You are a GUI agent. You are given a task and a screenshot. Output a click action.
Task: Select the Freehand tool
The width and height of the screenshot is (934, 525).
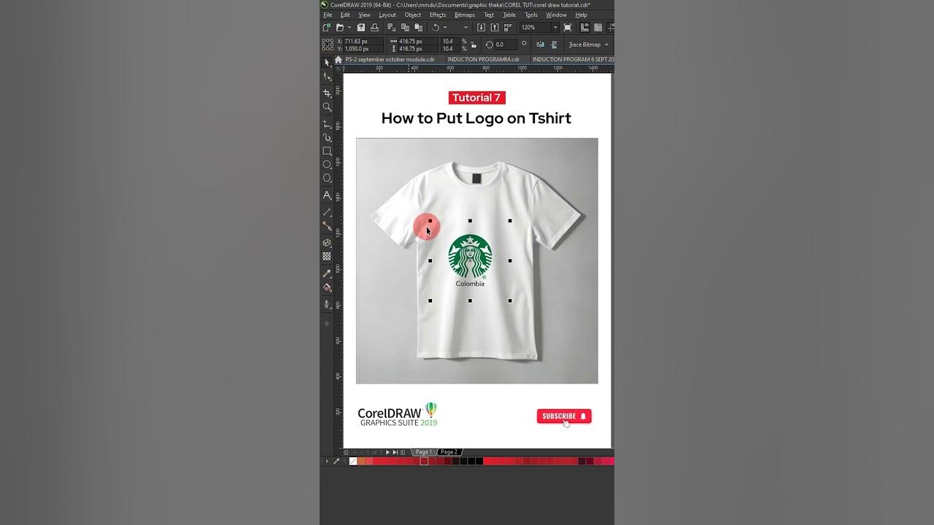pos(327,124)
